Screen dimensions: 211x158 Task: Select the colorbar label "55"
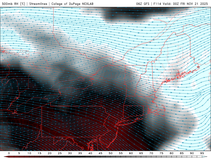click(121, 153)
